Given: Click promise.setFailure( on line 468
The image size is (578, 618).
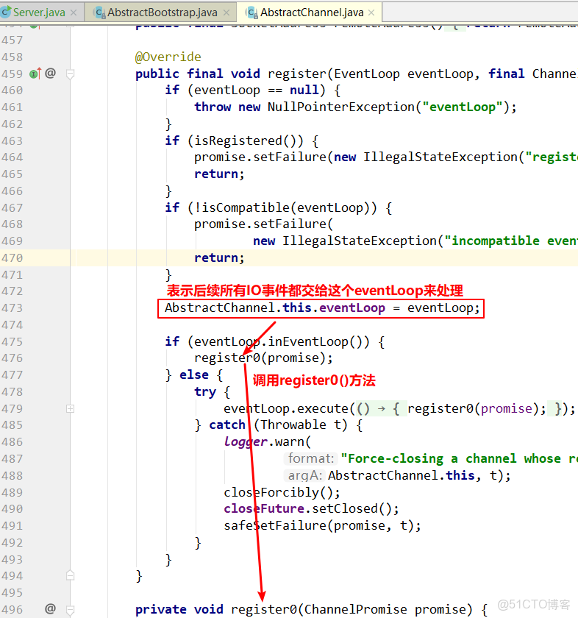Looking at the screenshot, I should click(x=263, y=224).
